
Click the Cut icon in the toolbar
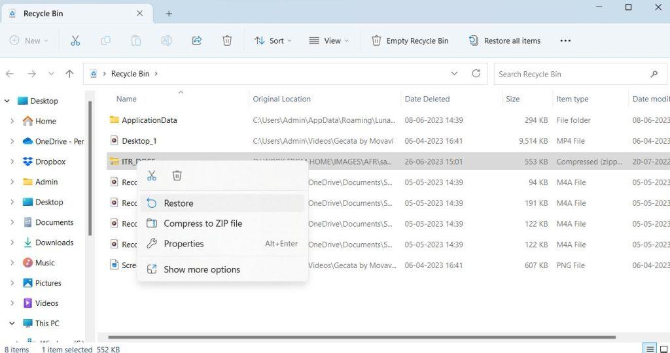pos(75,41)
